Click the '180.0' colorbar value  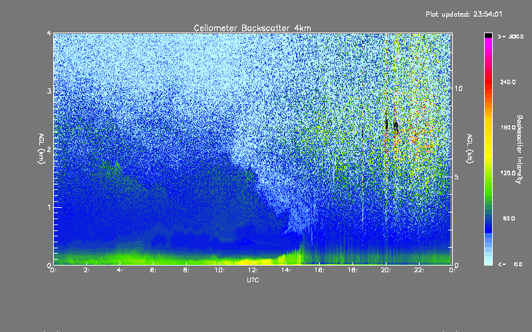pos(508,127)
